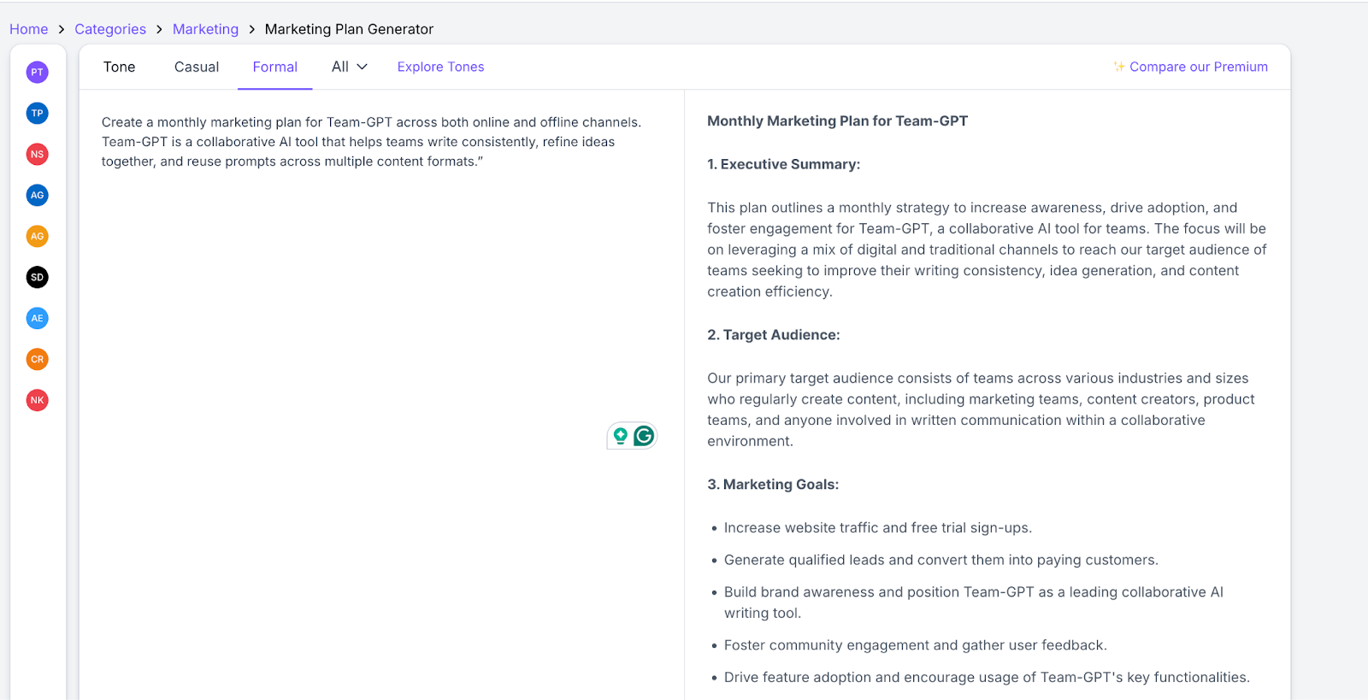Click Marketing Plan Generator breadcrumb text
Image resolution: width=1368 pixels, height=700 pixels.
tap(349, 29)
